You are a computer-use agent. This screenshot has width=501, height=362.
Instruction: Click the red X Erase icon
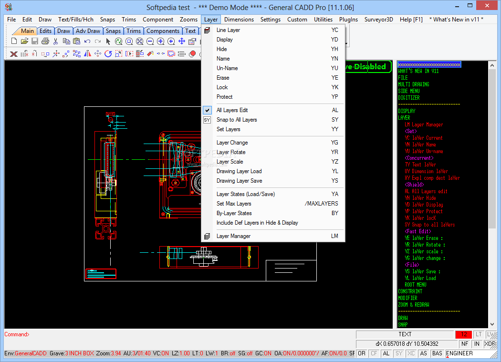(x=14, y=54)
